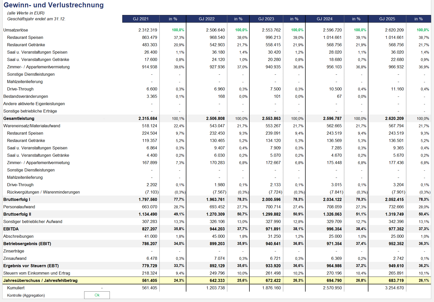Click the Zinserträge row label
434x302 pixels.
tap(14, 251)
